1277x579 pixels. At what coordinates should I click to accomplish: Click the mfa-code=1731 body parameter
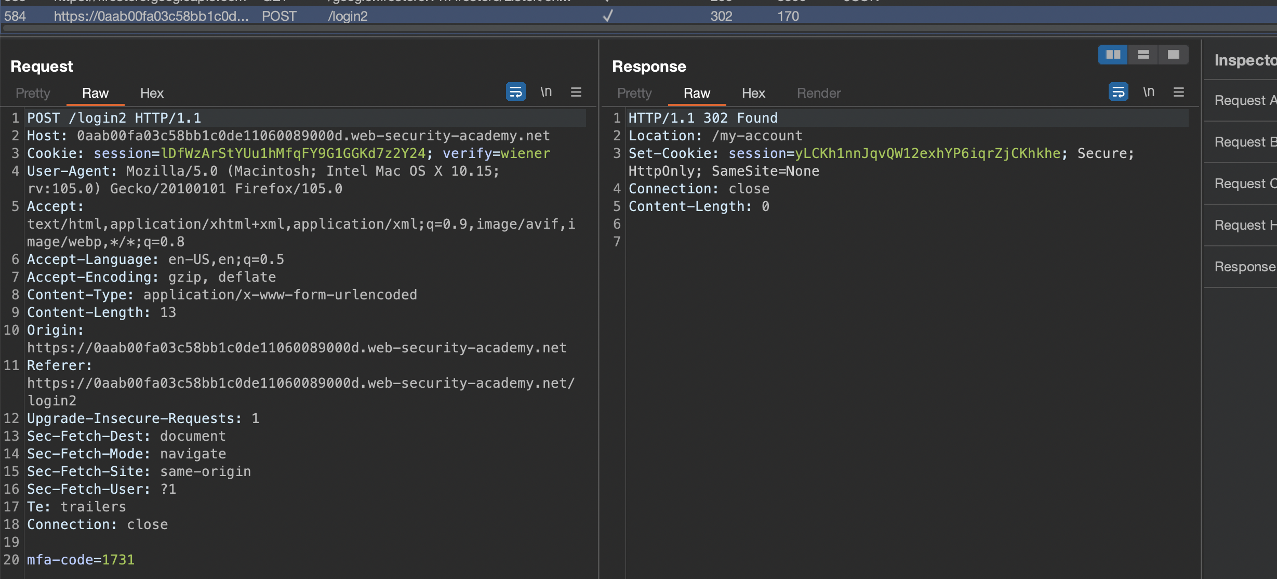[x=81, y=560]
